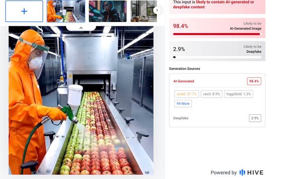This screenshot has width=286, height=179.
Task: Click the Generation Sources heading
Action: (185, 69)
